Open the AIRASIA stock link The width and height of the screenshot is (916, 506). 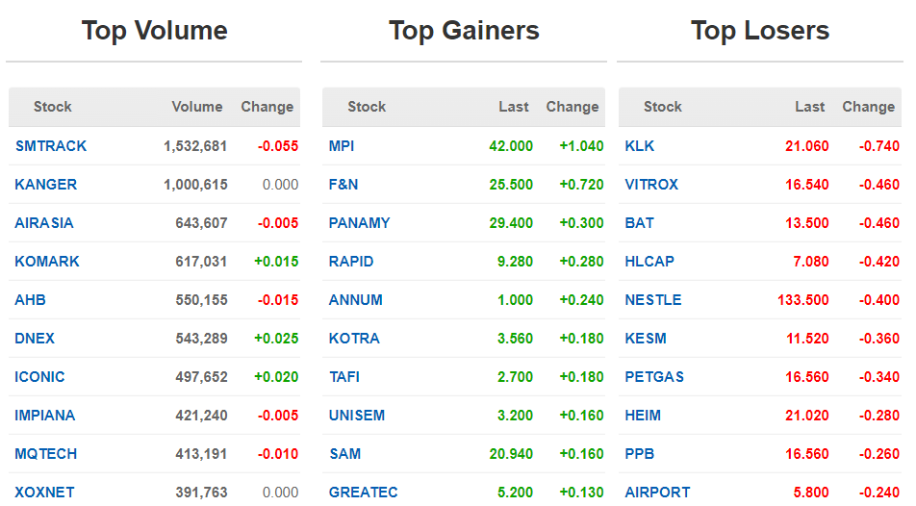click(x=44, y=223)
